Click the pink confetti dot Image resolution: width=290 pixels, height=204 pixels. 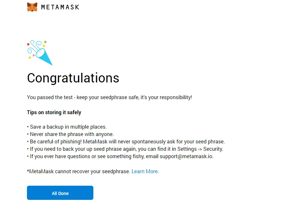(34, 55)
